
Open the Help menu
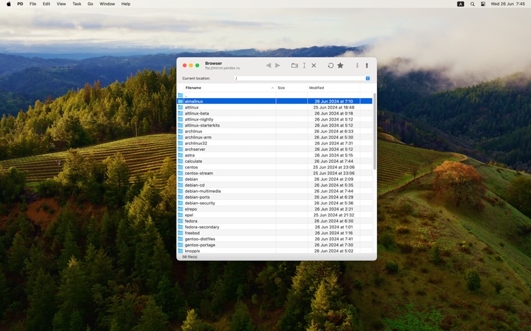pos(125,4)
